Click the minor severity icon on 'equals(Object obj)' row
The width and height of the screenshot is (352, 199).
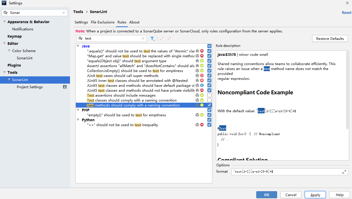coord(202,61)
